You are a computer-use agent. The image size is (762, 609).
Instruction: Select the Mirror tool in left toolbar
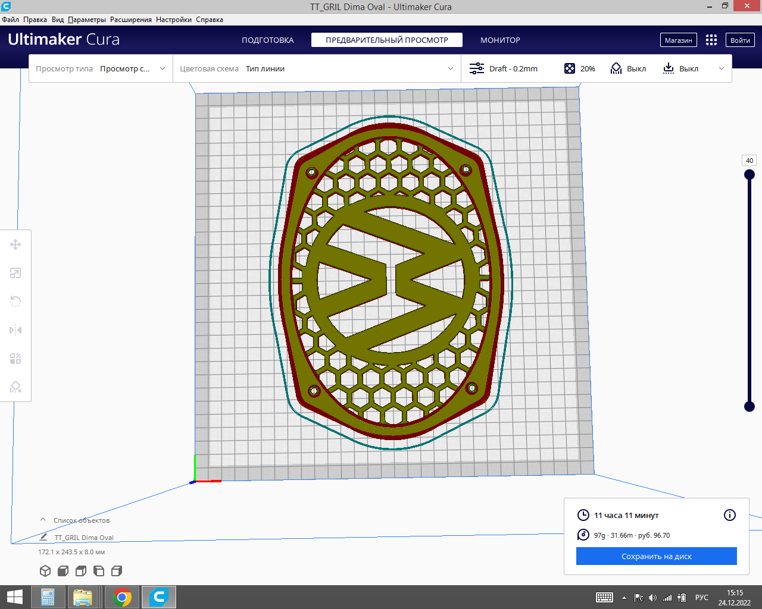[15, 330]
